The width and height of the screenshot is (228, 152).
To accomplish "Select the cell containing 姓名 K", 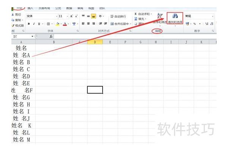I will pyautogui.click(x=24, y=125).
